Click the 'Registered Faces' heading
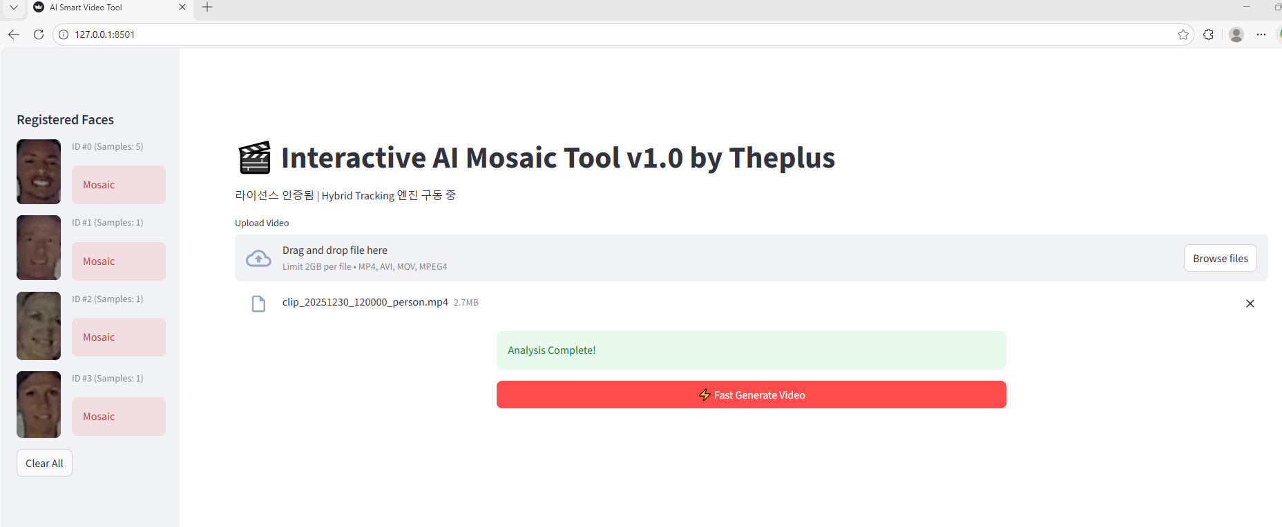 66,120
